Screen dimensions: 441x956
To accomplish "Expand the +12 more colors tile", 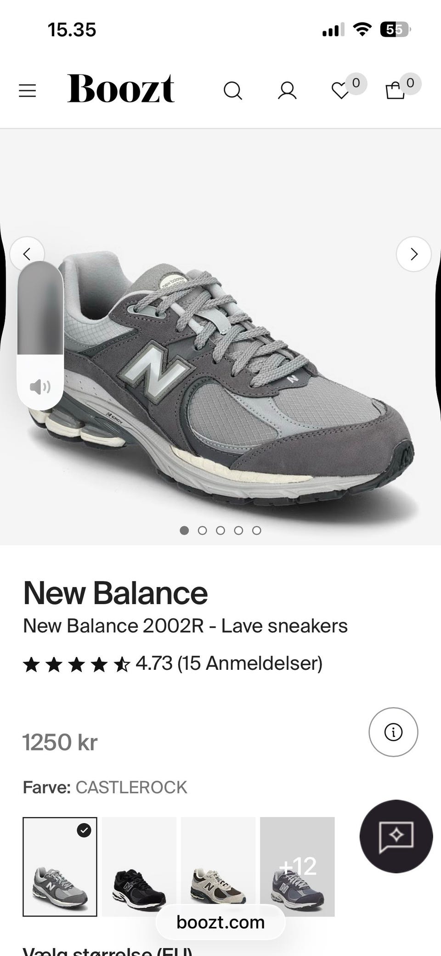I will pos(297,867).
